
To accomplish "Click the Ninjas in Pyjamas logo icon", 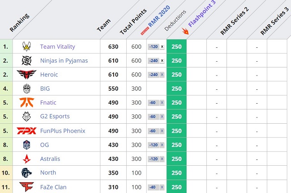I will [26, 61].
